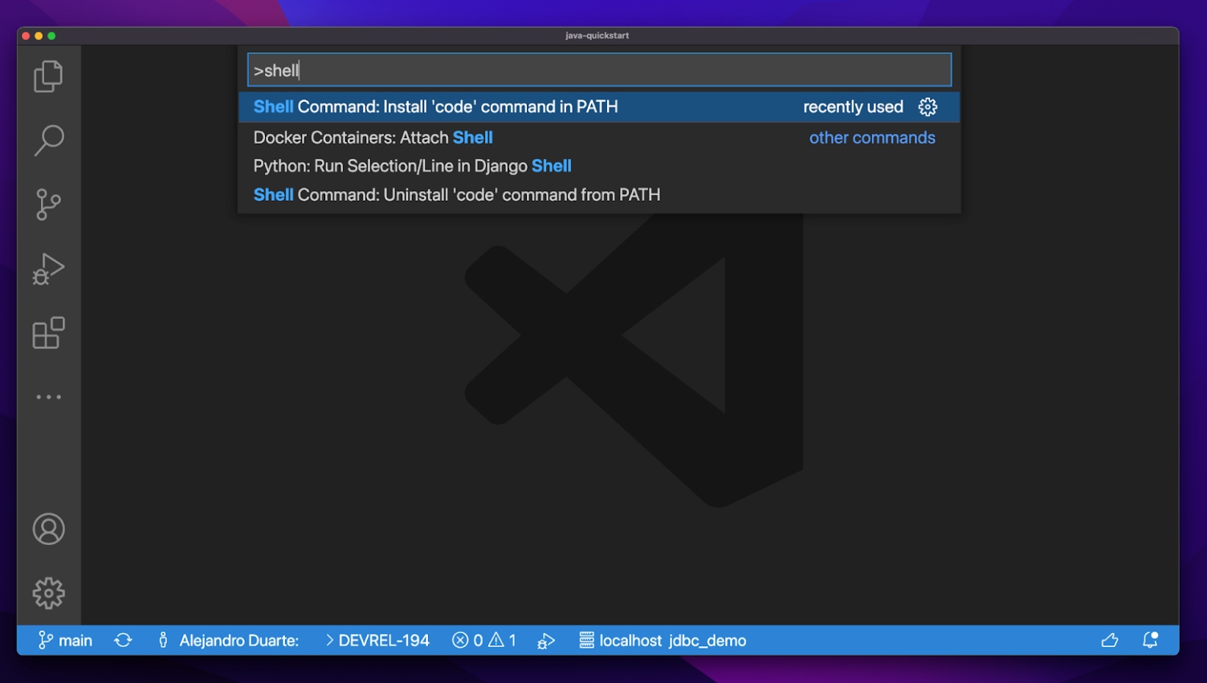Show additional views via the ellipsis icon
Image resolution: width=1207 pixels, height=683 pixels.
pyautogui.click(x=48, y=396)
